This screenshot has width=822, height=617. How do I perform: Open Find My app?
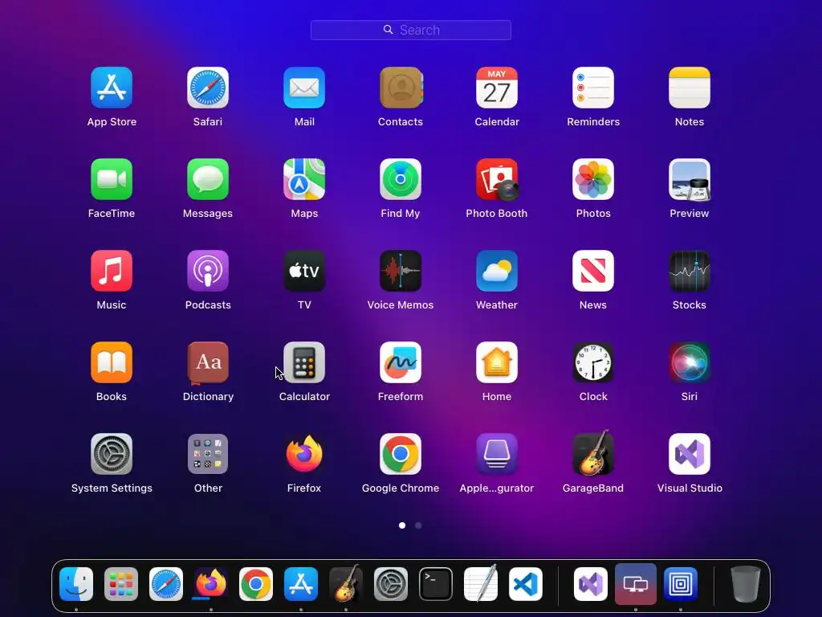pos(401,179)
